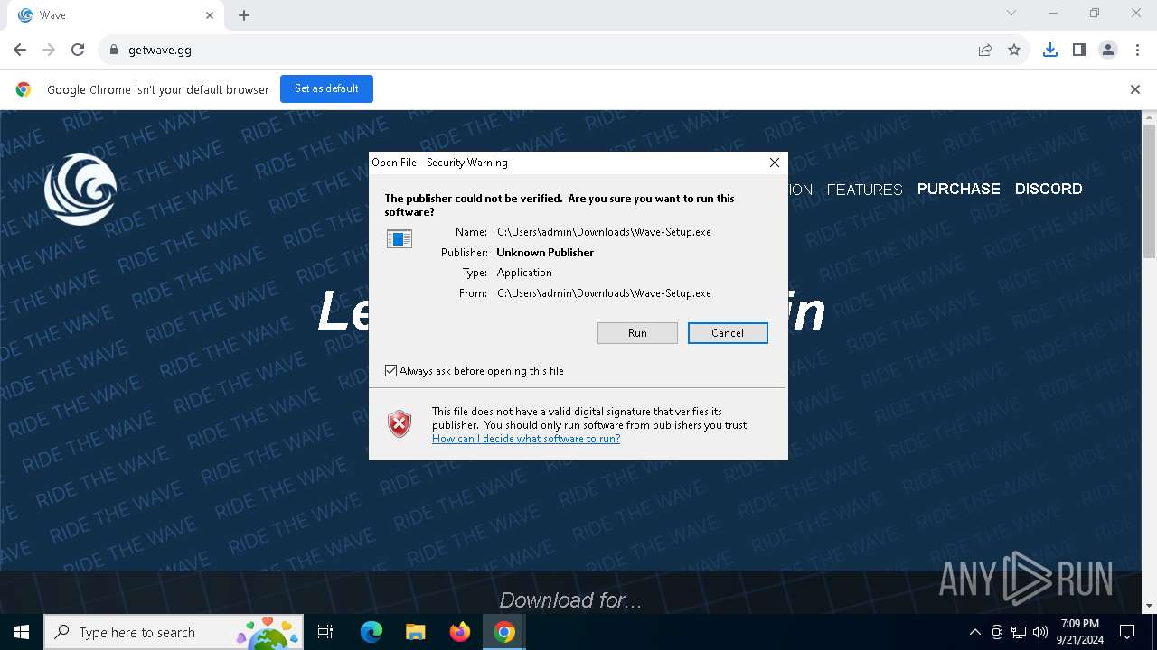Bookmark this tab with the star icon
Viewport: 1157px width, 650px height.
pyautogui.click(x=1014, y=51)
